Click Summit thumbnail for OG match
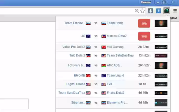The width and height of the screenshot is (179, 112). (x=161, y=36)
